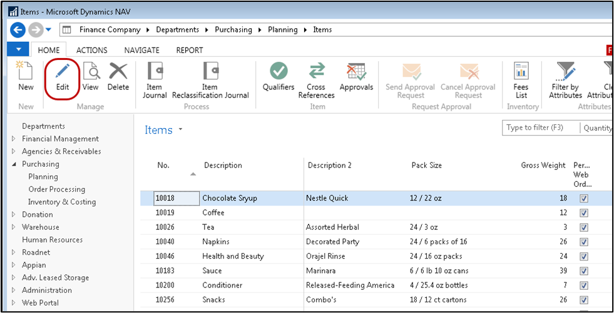Open the View magnifier icon
Image resolution: width=614 pixels, height=313 pixels.
coord(91,72)
